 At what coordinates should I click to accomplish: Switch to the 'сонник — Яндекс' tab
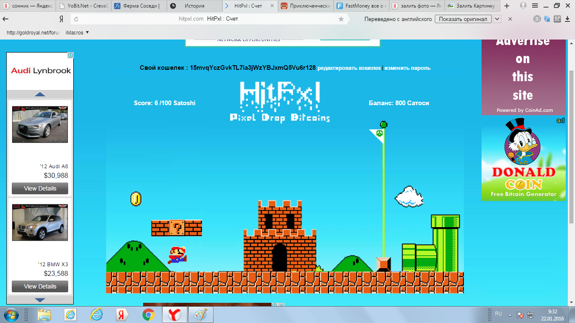coord(28,6)
